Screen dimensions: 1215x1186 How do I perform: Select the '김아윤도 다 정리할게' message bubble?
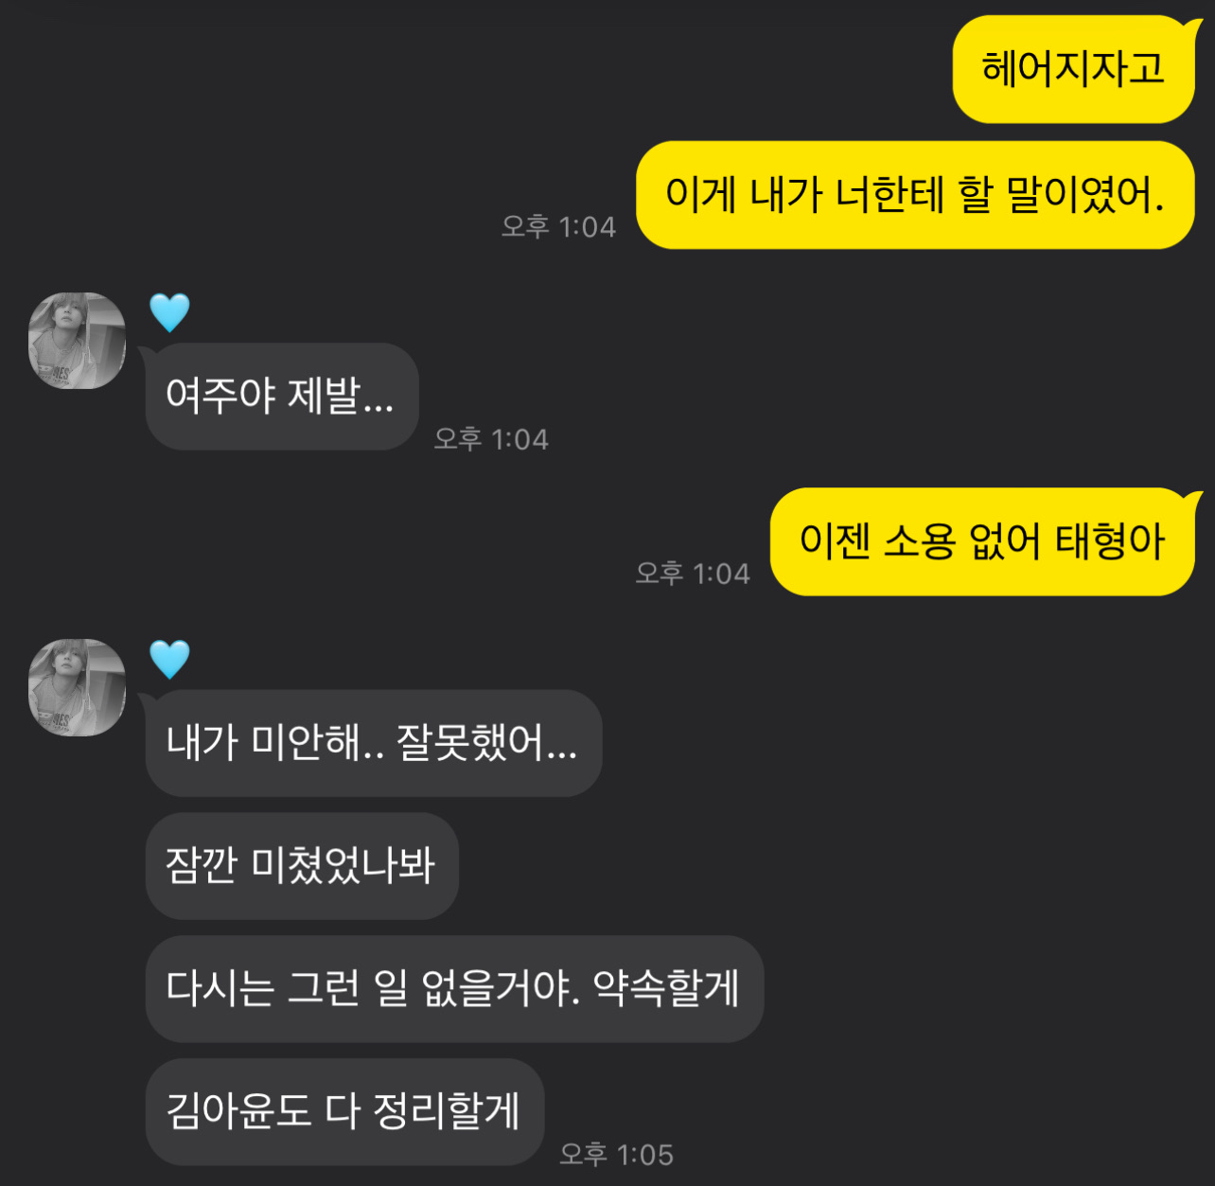344,1111
